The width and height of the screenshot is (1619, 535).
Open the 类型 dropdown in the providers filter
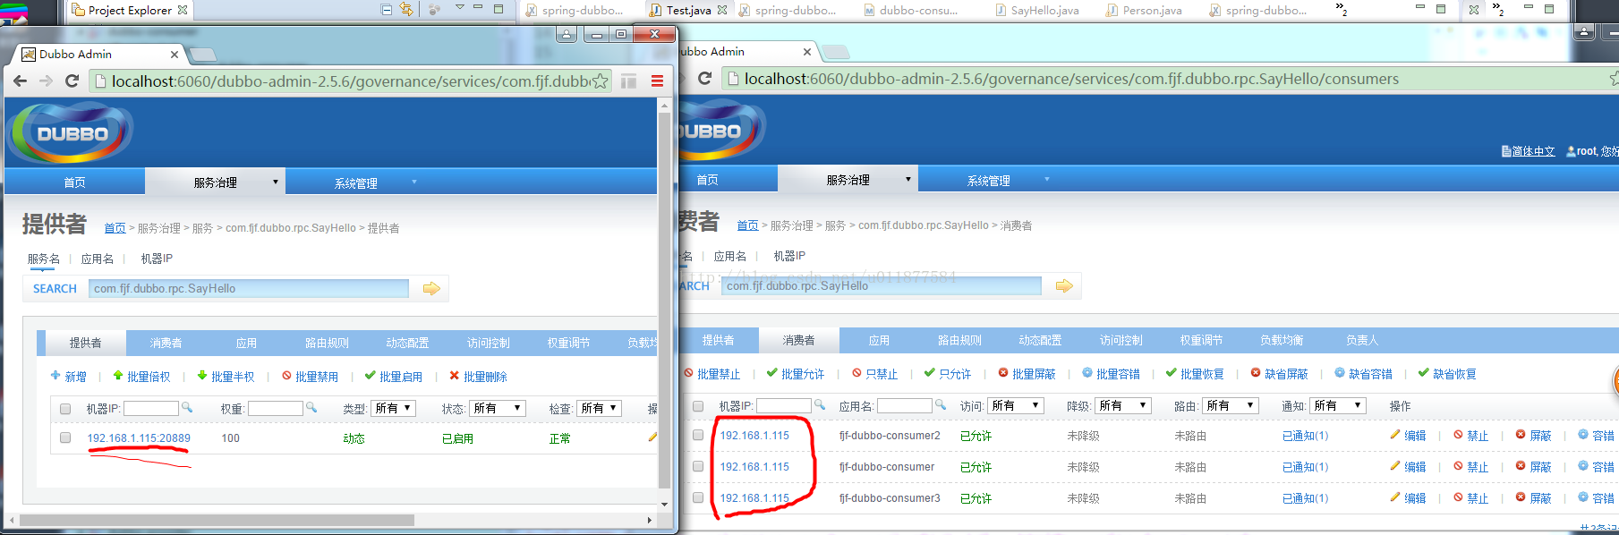click(393, 408)
